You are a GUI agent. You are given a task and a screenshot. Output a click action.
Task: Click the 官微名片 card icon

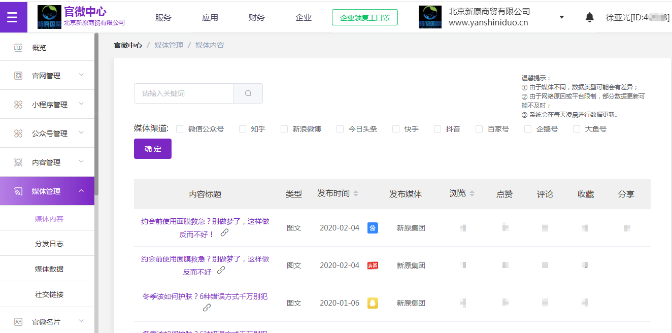[x=18, y=322]
